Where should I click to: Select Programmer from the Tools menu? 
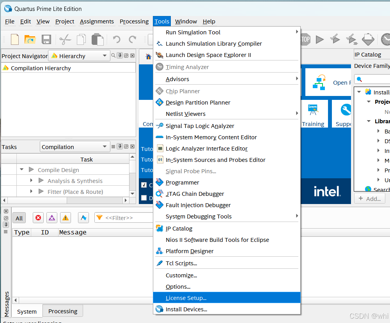(x=227, y=183)
